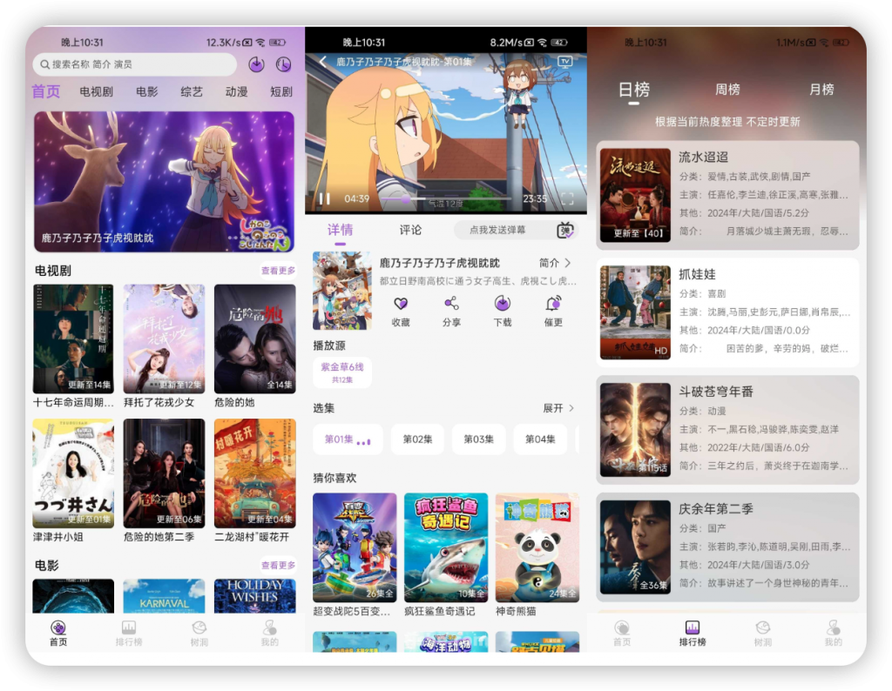Switch to the 电影 category tab
This screenshot has height=691, width=892.
(146, 91)
